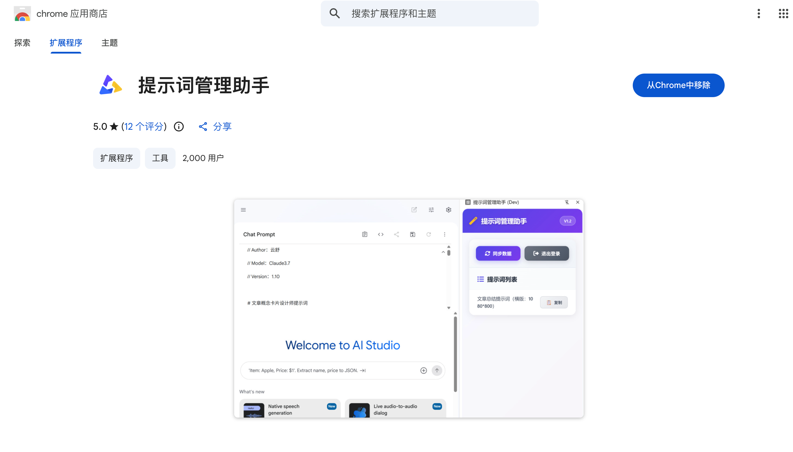Click the rating info circle icon
The image size is (793, 452).
[x=179, y=126]
